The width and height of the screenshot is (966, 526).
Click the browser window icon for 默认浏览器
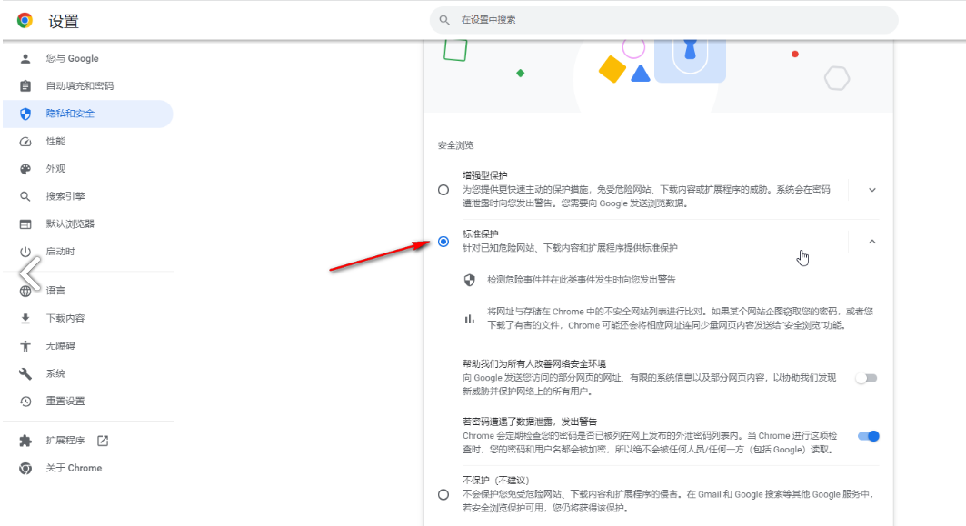[25, 224]
